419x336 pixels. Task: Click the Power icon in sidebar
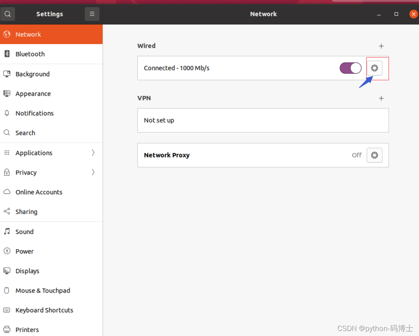coord(7,251)
